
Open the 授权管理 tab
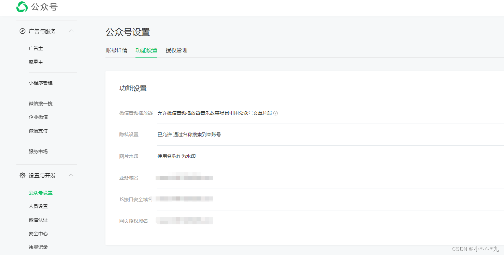click(176, 50)
